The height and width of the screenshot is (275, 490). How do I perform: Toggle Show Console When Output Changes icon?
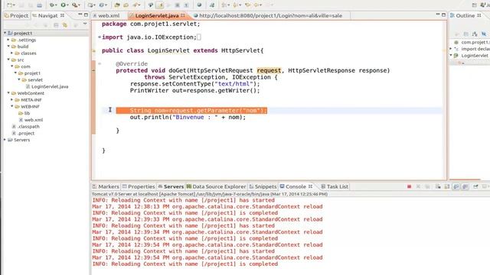(x=456, y=186)
